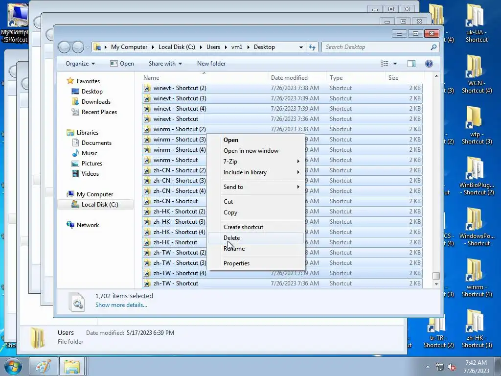Select the winrm - Shortcut (4) desktop icon
Screen dimensions: 501x376
pos(477,278)
